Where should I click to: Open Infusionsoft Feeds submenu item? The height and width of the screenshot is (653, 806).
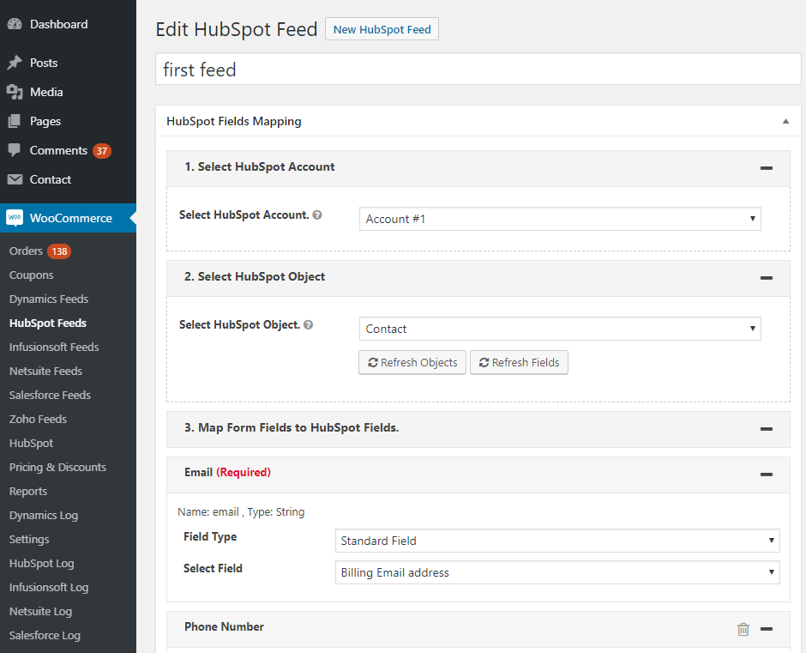(x=54, y=348)
